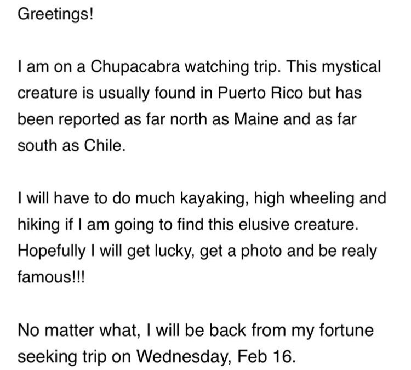Click the word reported
The width and height of the screenshot is (411, 370).
pos(89,119)
